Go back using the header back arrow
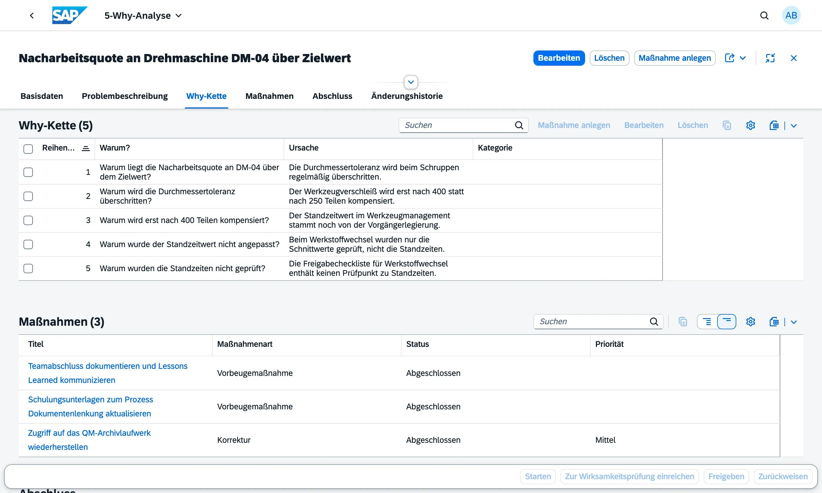822x493 pixels. 32,16
